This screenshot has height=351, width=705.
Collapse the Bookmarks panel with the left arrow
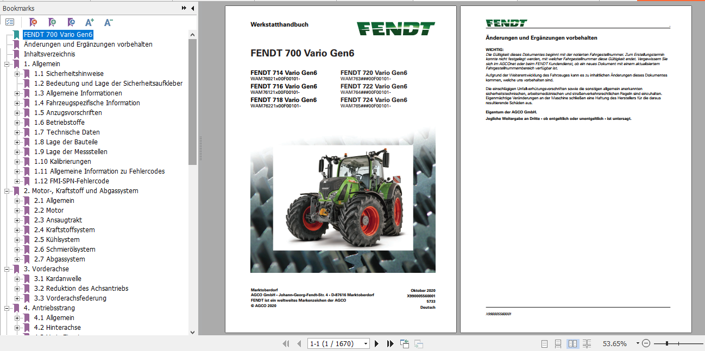[192, 8]
